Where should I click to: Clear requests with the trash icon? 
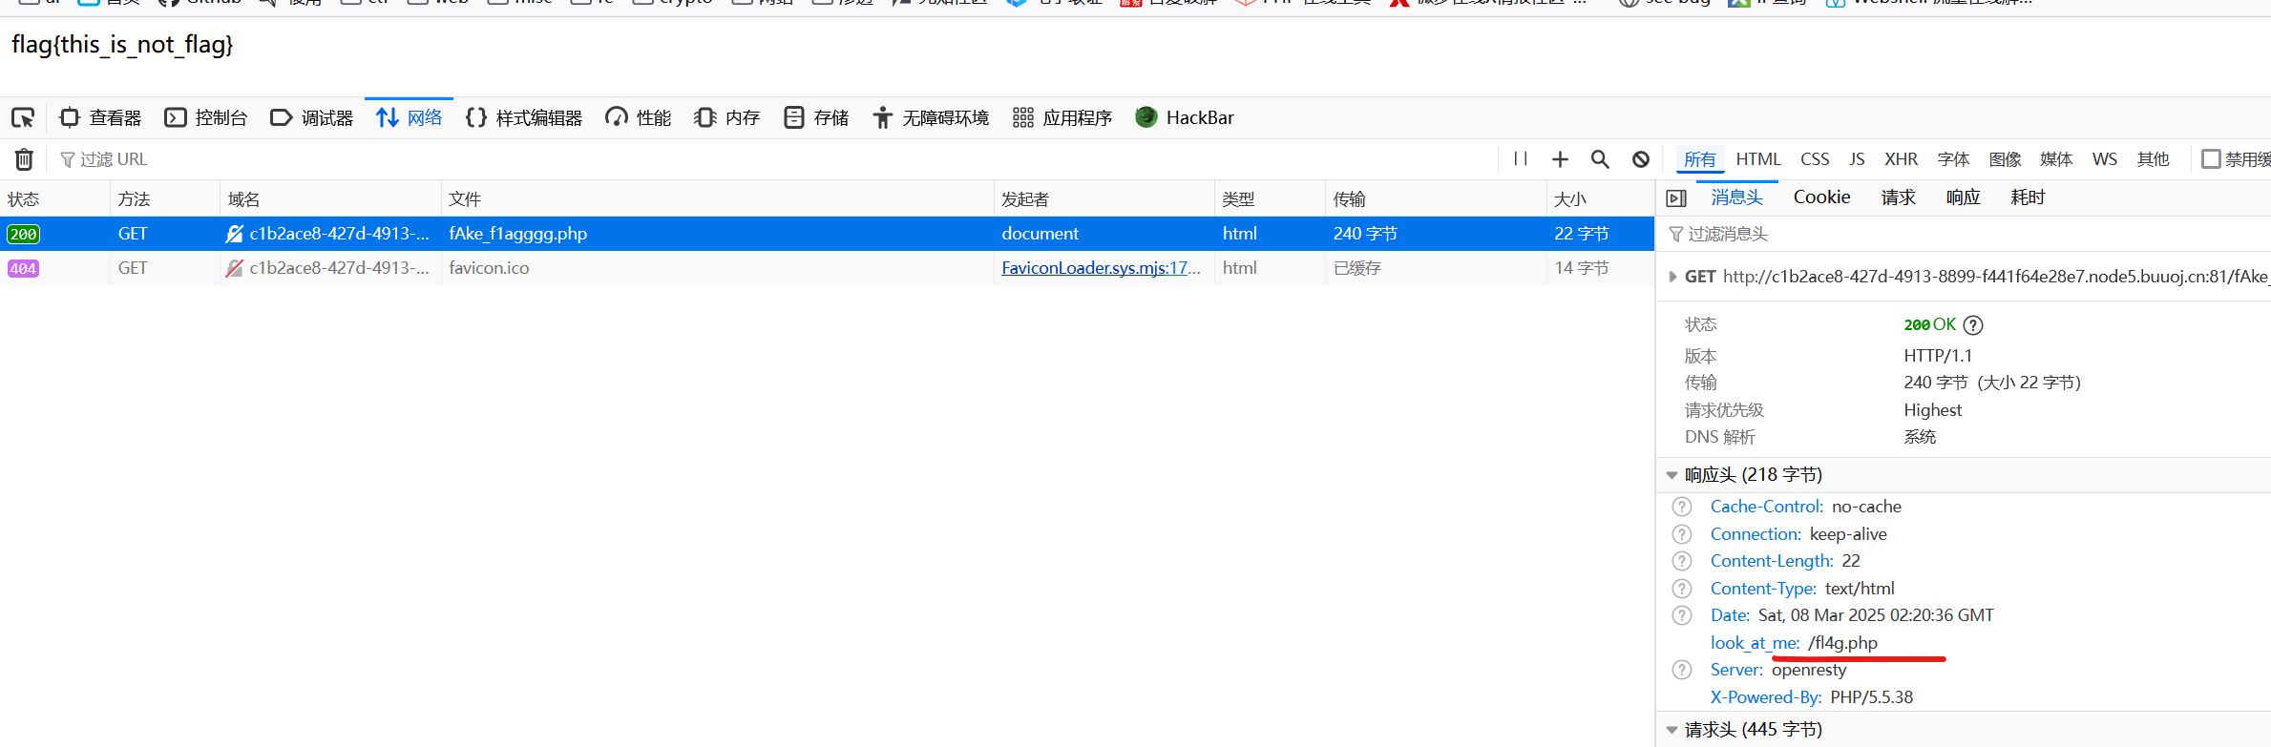(x=24, y=159)
